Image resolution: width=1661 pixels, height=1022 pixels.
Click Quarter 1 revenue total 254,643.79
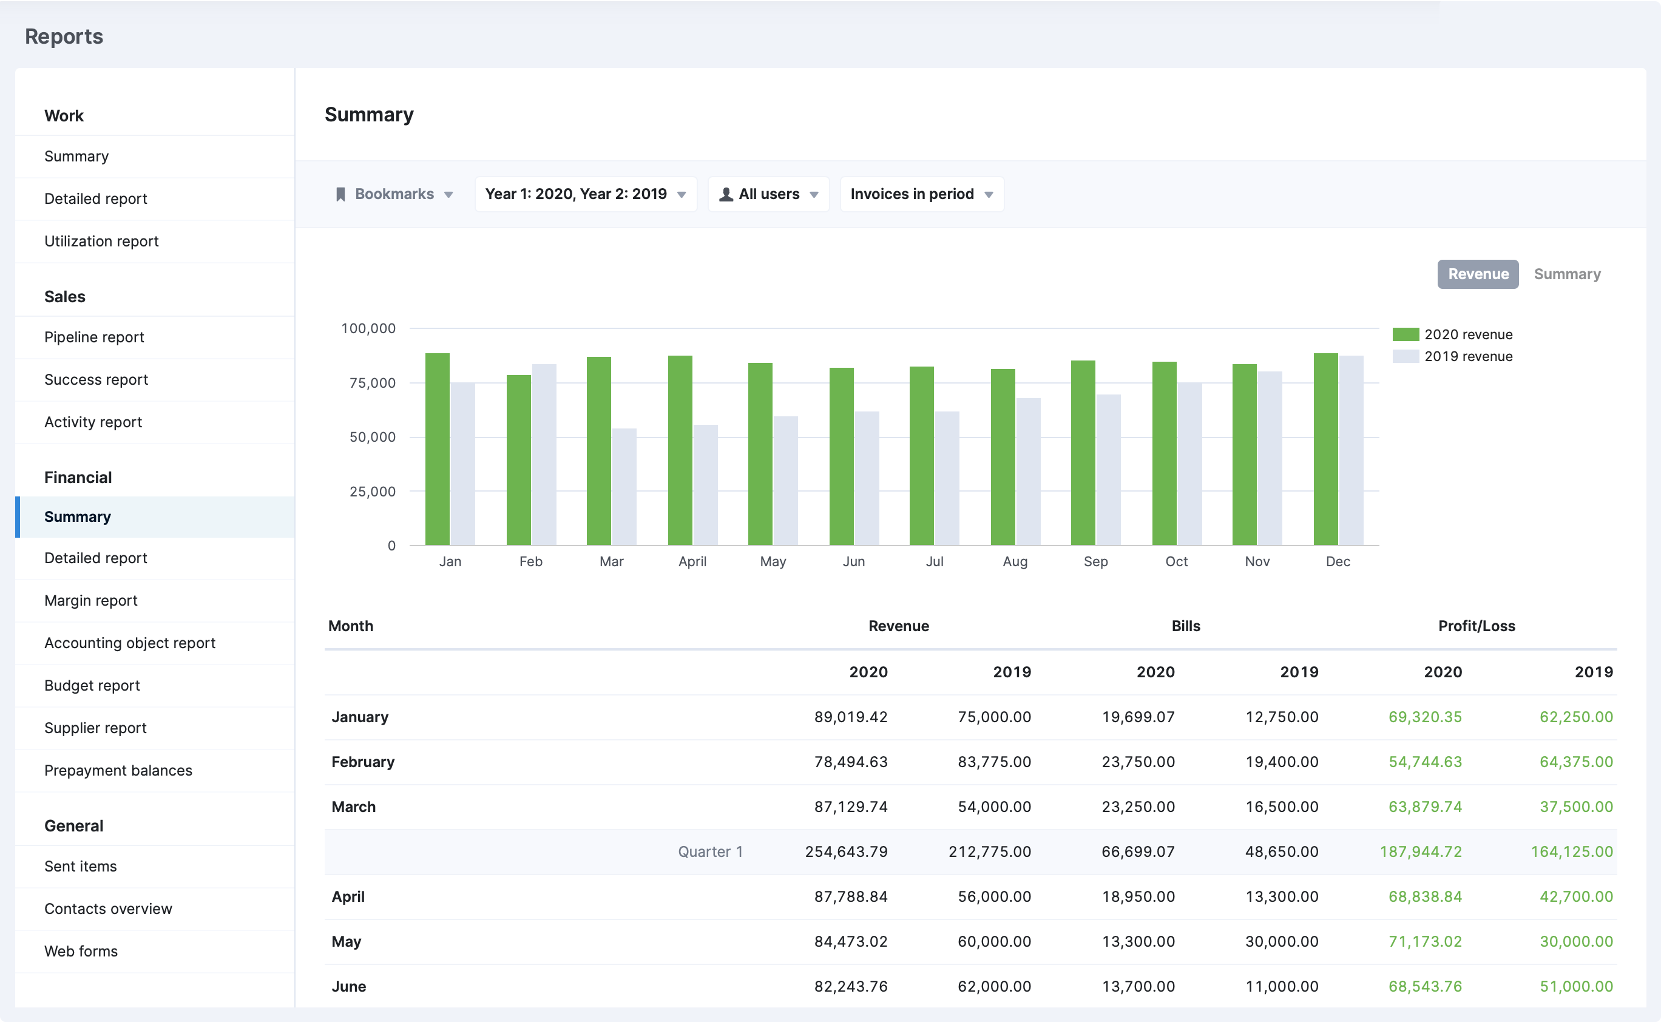click(846, 852)
